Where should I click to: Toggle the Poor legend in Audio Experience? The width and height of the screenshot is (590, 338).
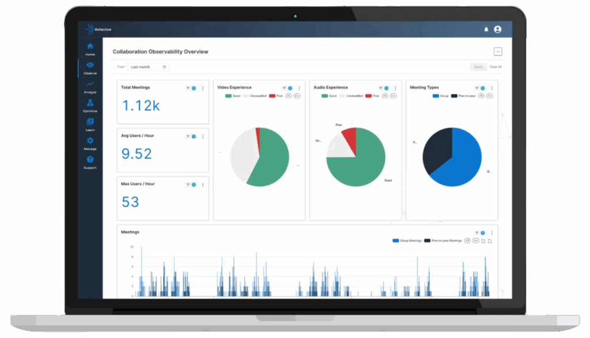click(x=372, y=96)
